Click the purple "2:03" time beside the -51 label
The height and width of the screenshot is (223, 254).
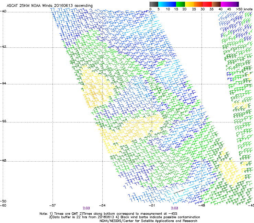(x=174, y=208)
